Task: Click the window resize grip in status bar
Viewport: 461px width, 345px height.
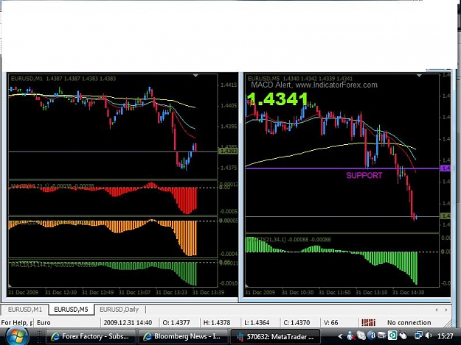Action: pyautogui.click(x=448, y=324)
